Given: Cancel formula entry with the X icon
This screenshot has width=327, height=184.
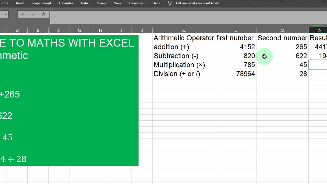Looking at the screenshot, I should [x=23, y=14].
